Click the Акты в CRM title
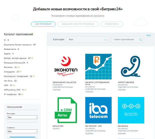 click(x=58, y=126)
